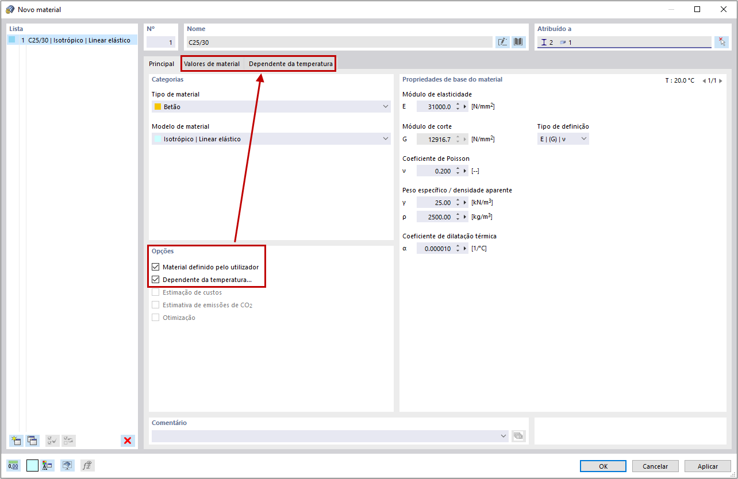The width and height of the screenshot is (738, 479).
Task: Select C25/30 material in Lista
Action: point(72,40)
